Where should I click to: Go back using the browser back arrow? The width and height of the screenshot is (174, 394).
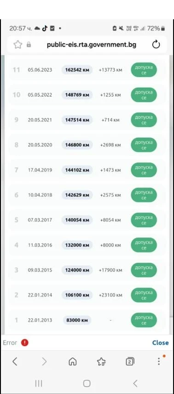pos(15,362)
